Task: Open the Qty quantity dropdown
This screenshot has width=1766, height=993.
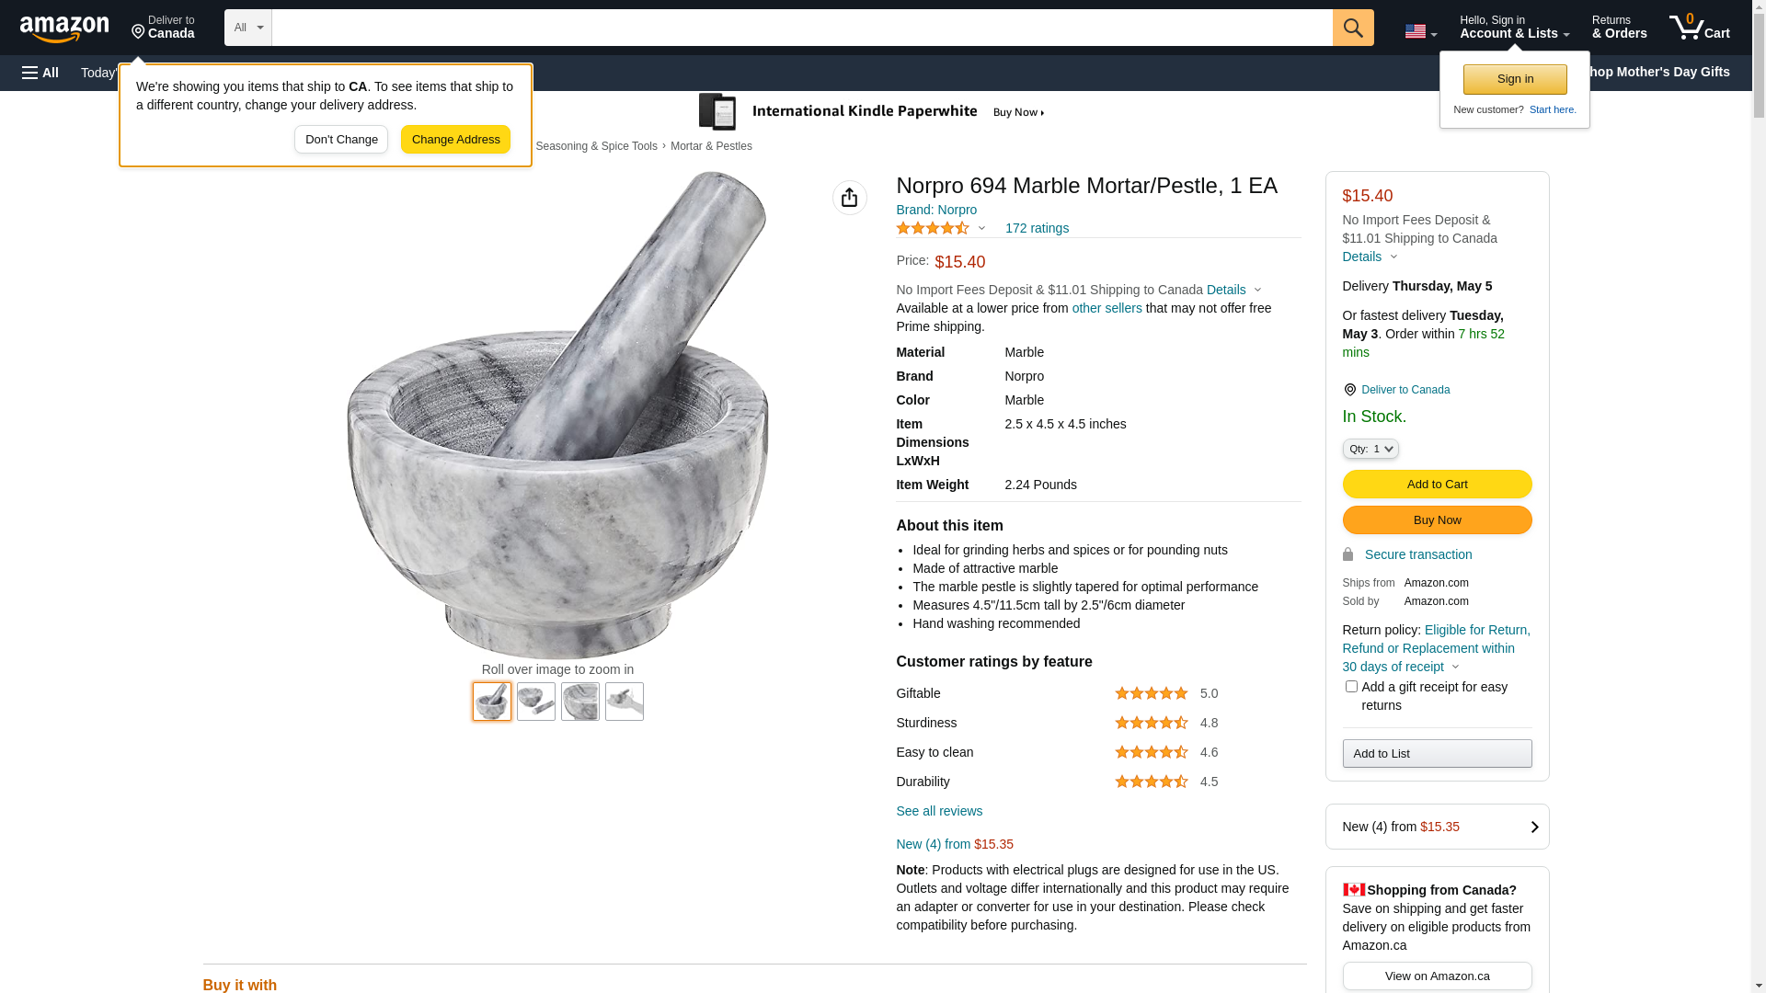Action: tap(1370, 449)
